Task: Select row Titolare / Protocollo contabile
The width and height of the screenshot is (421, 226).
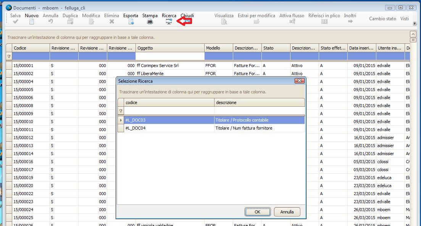Action: coord(260,120)
